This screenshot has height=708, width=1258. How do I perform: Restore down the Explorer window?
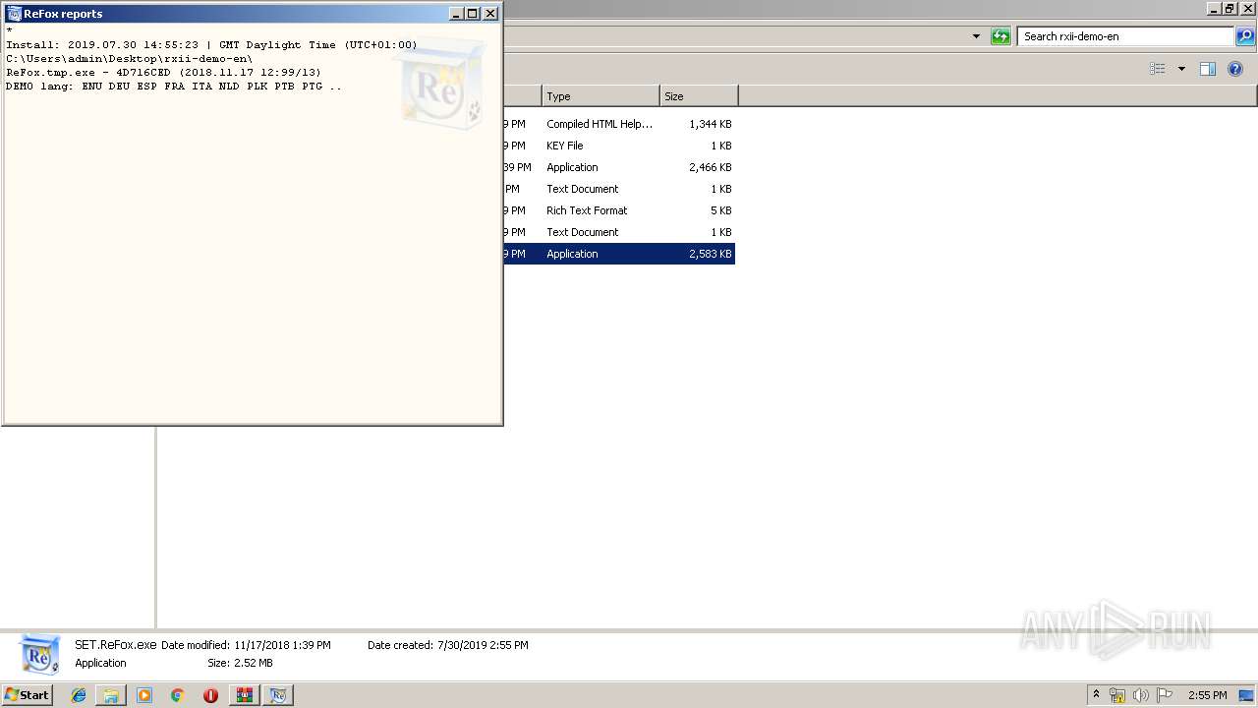click(1229, 9)
